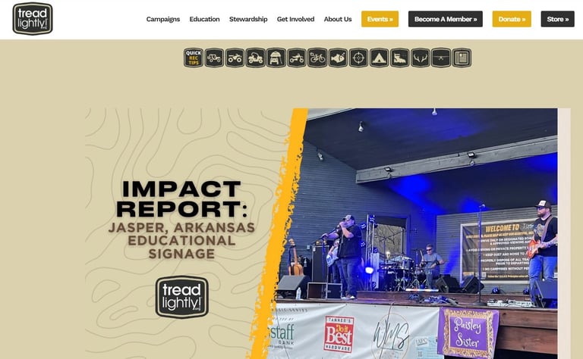The width and height of the screenshot is (583, 359).
Task: Click the yellow Events button
Action: point(380,19)
